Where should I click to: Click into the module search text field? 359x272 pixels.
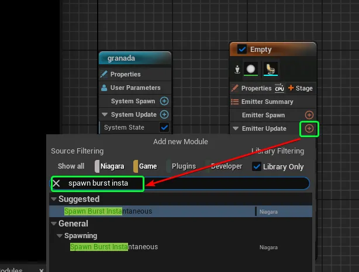pos(222,183)
